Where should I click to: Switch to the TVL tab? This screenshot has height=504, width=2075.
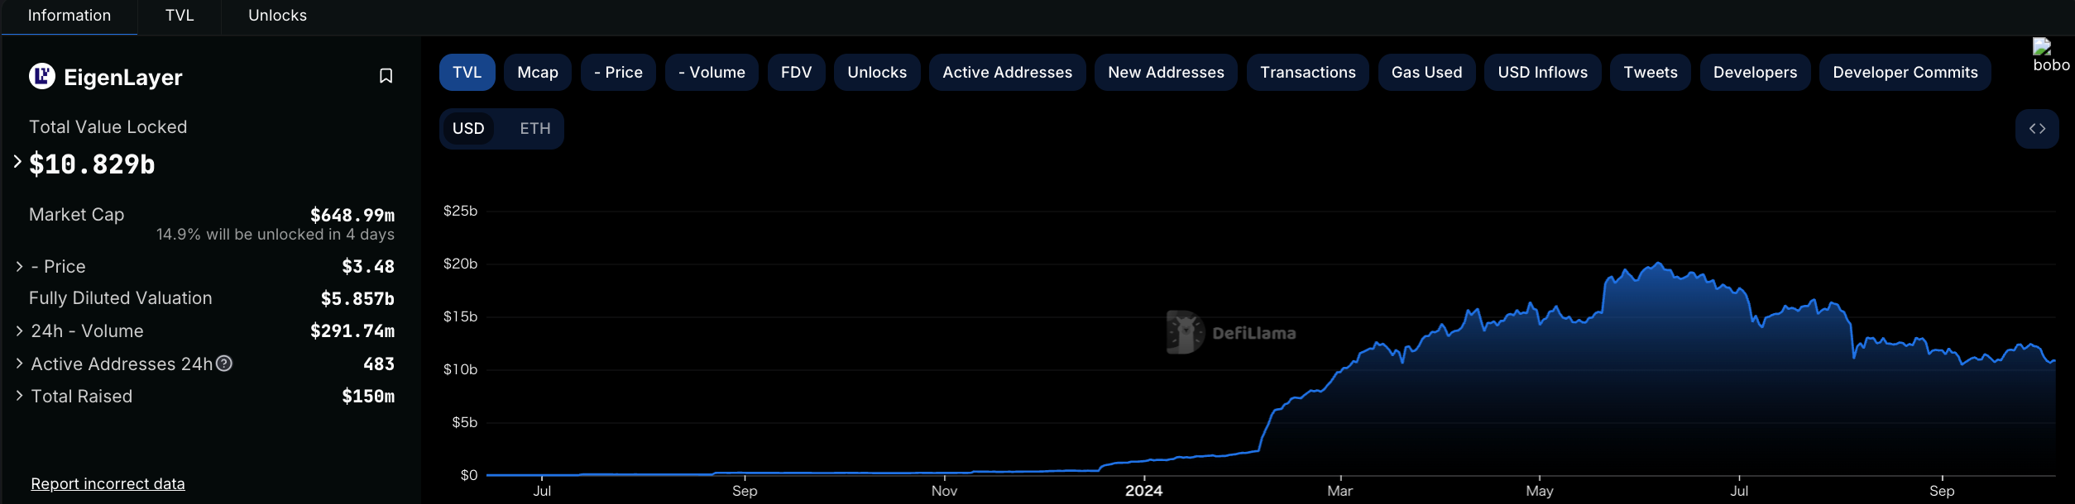(180, 17)
